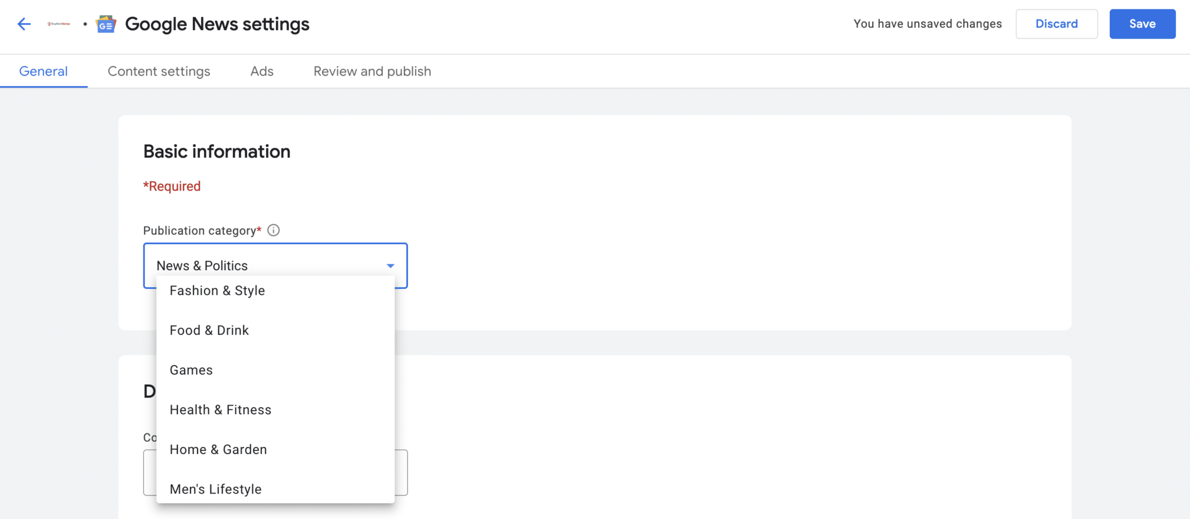Click the Basic information heading
1190x519 pixels.
(x=217, y=152)
